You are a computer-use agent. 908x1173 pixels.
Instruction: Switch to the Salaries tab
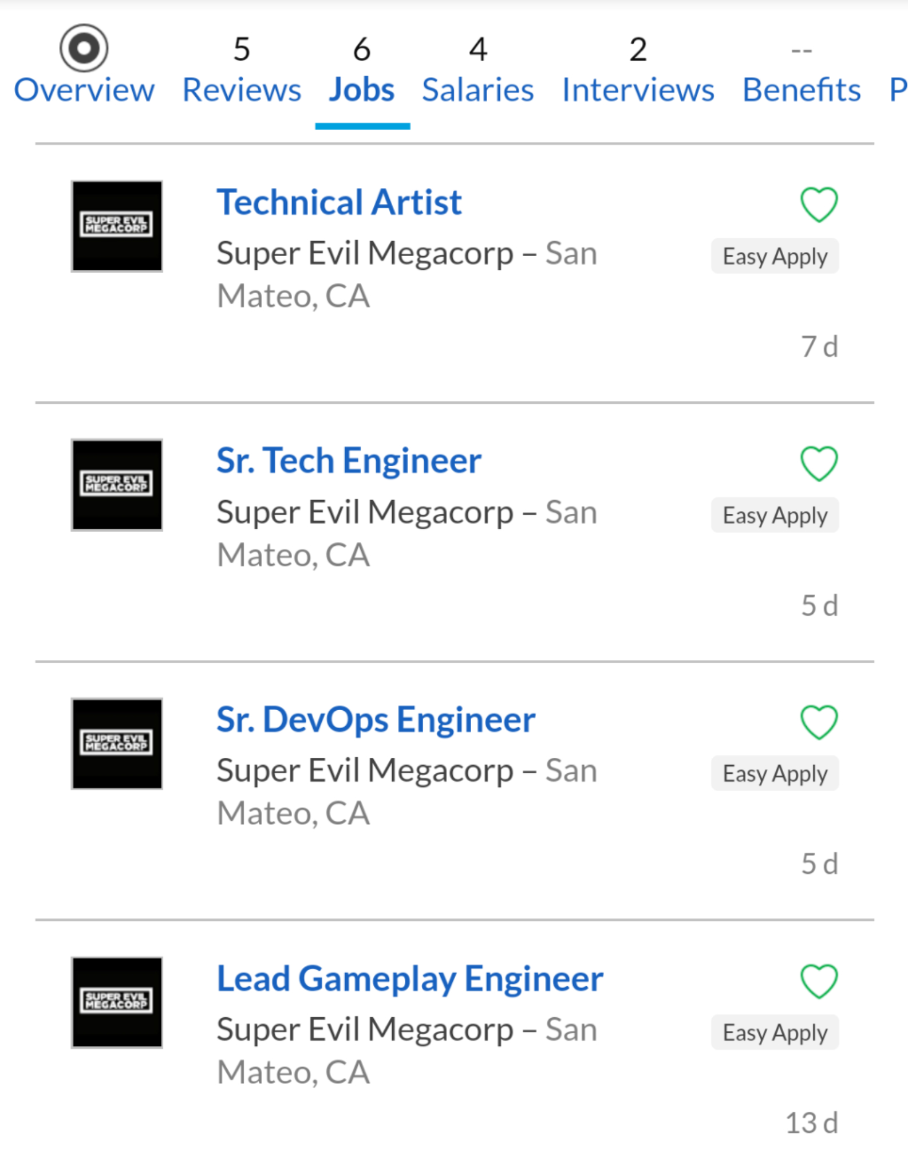pyautogui.click(x=478, y=70)
